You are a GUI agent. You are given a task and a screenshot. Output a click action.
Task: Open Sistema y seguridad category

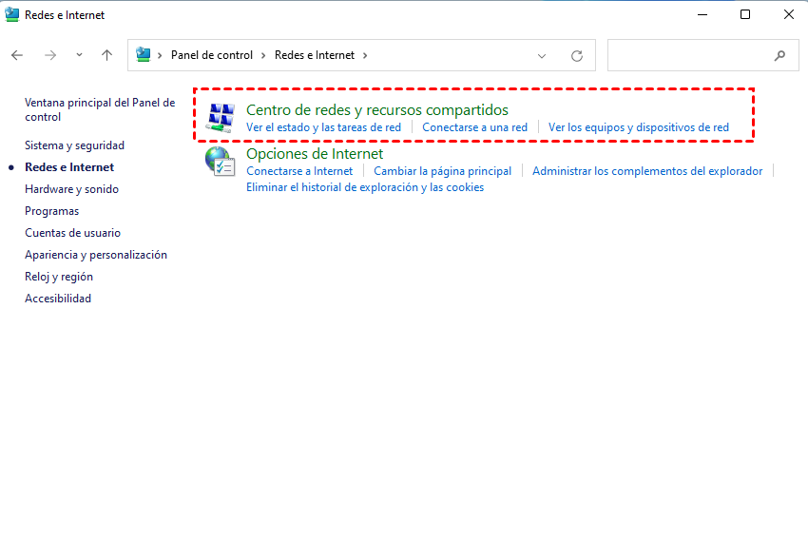coord(74,145)
